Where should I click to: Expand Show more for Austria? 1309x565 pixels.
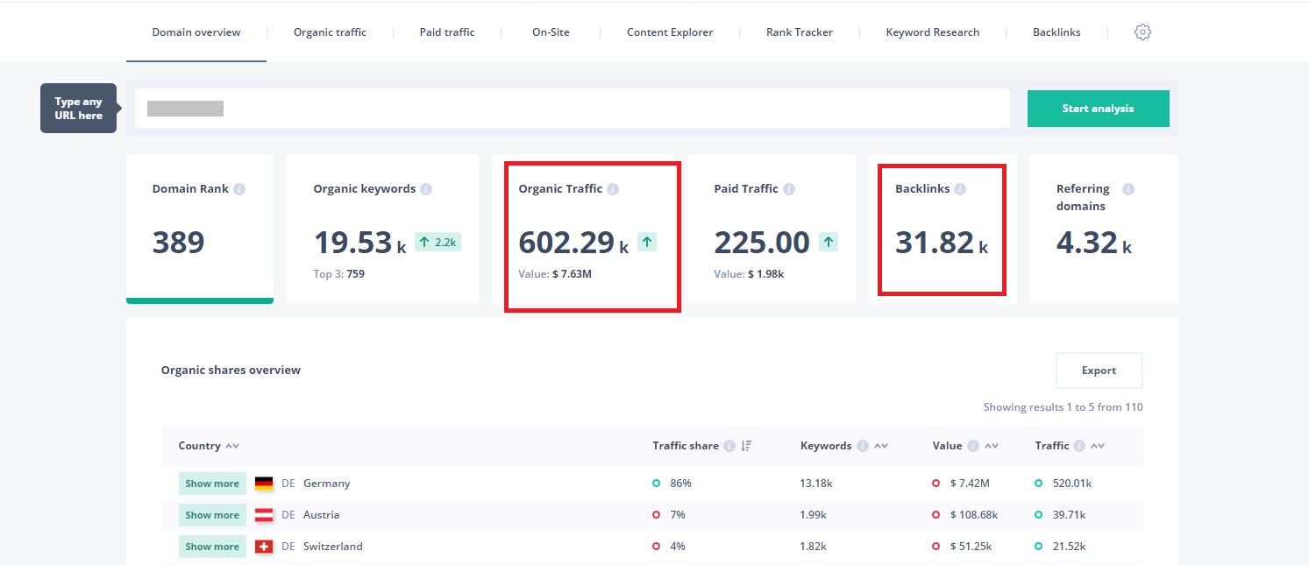(212, 515)
